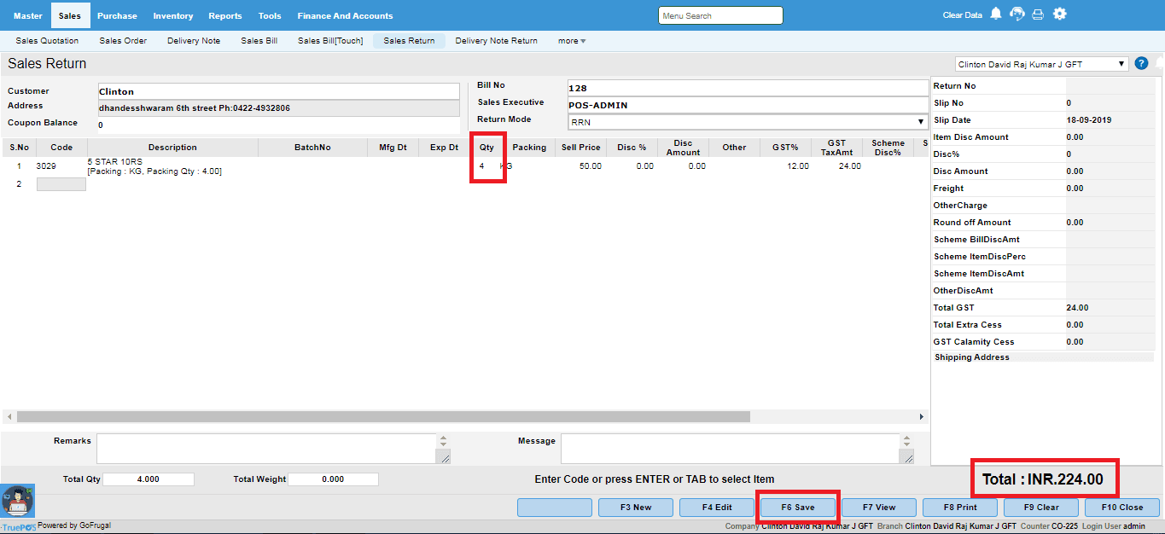Click the grid scrollbar right arrow

[x=922, y=417]
